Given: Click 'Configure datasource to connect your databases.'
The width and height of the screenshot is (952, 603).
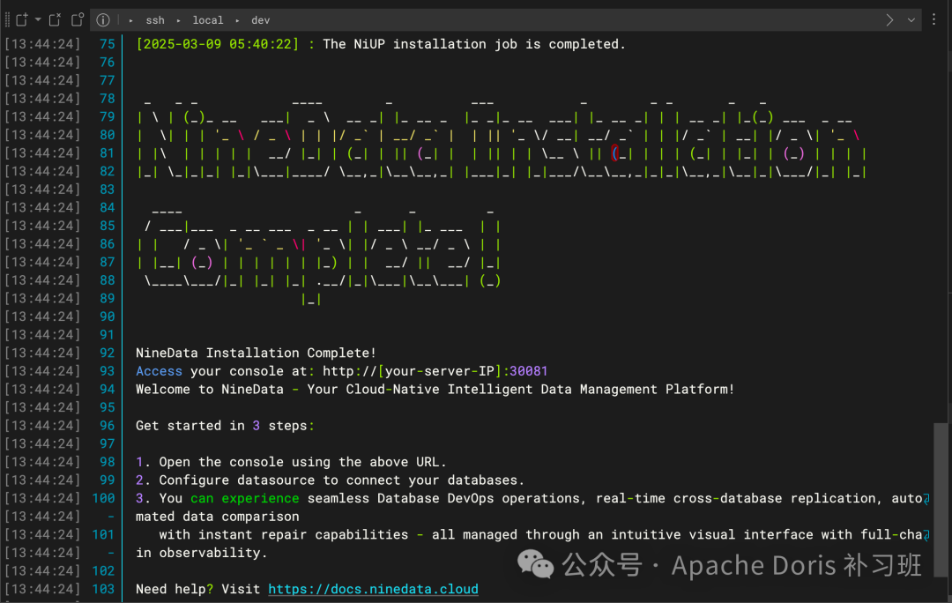Looking at the screenshot, I should tap(341, 480).
